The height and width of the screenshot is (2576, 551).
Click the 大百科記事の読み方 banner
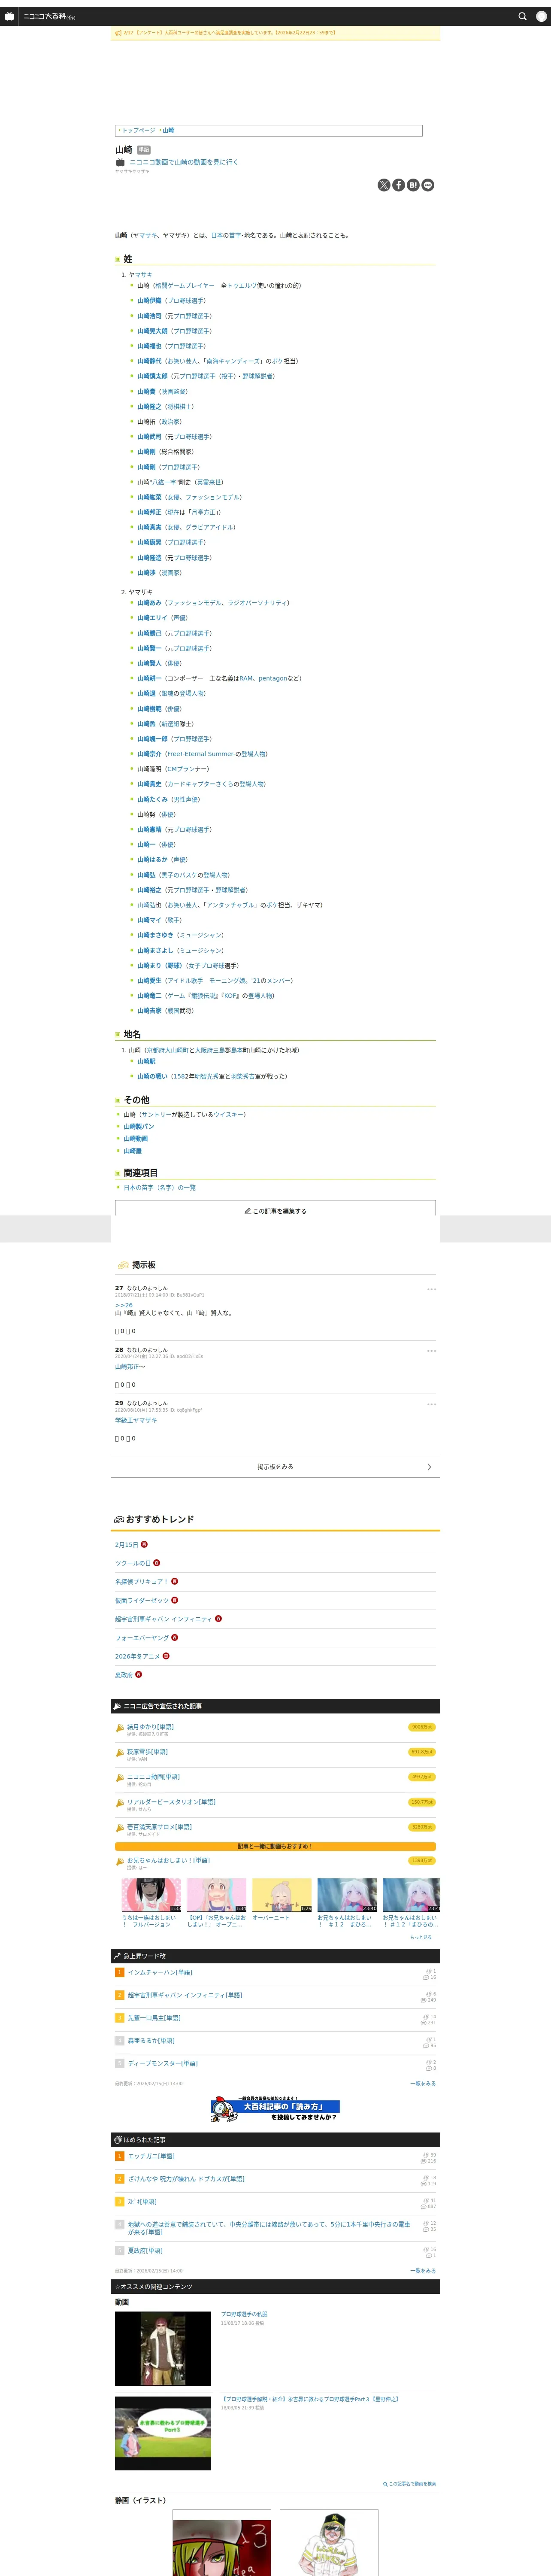click(275, 2109)
